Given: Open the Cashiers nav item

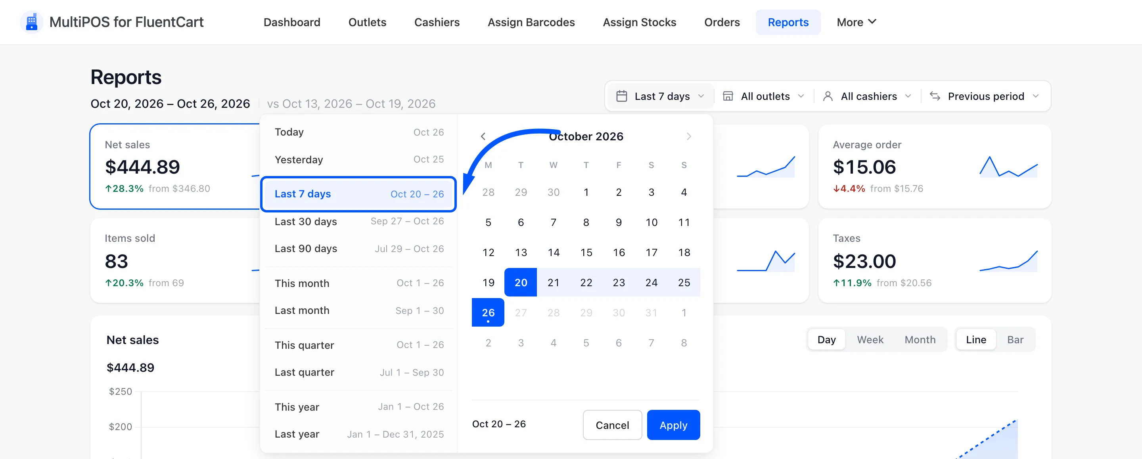Looking at the screenshot, I should point(437,22).
